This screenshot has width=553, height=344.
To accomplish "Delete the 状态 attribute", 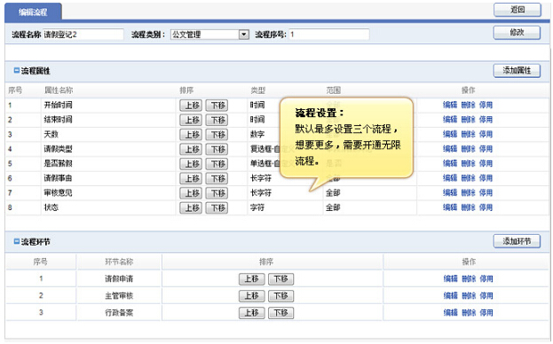I will [468, 207].
